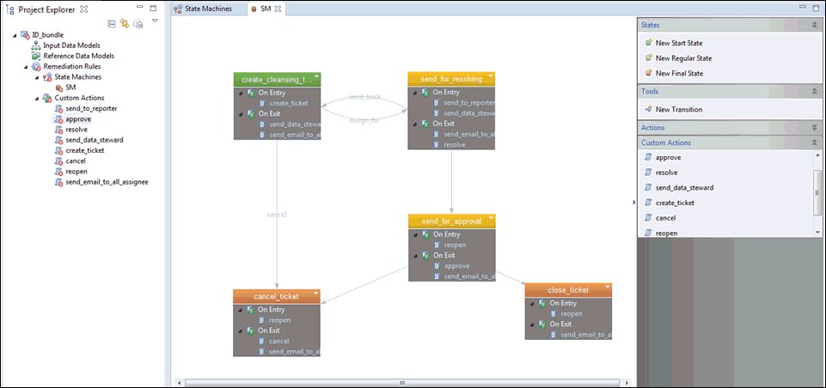Click the resolve action icon in Project Explorer

coord(59,130)
